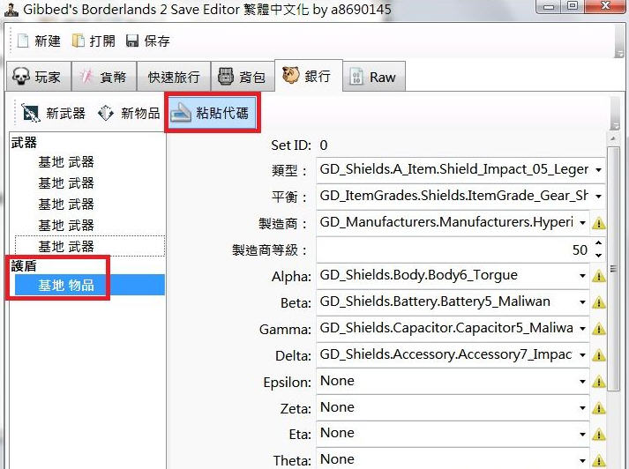629x469 pixels.
Task: Select the second 基地 武器 entry
Action: (66, 183)
